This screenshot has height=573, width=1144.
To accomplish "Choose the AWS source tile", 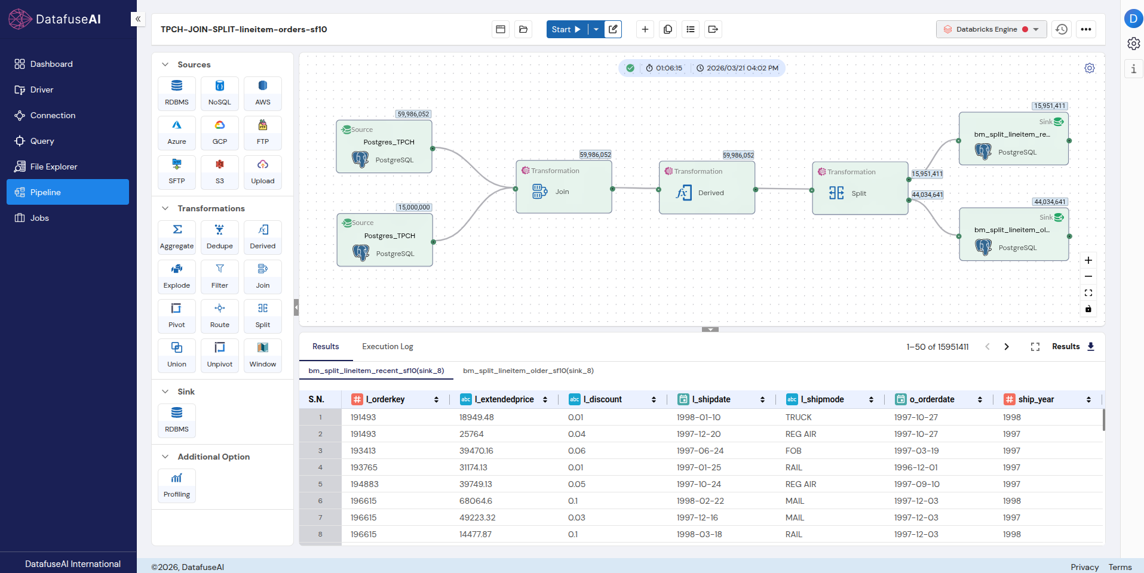I will click(x=263, y=93).
